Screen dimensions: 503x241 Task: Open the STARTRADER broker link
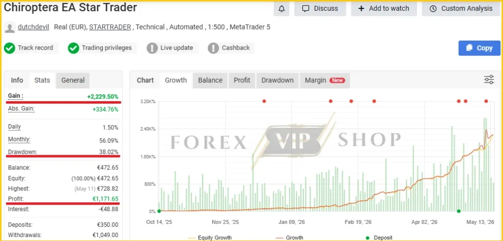click(x=110, y=27)
